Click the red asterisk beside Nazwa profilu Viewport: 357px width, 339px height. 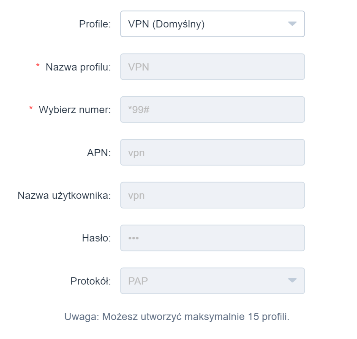pyautogui.click(x=37, y=65)
